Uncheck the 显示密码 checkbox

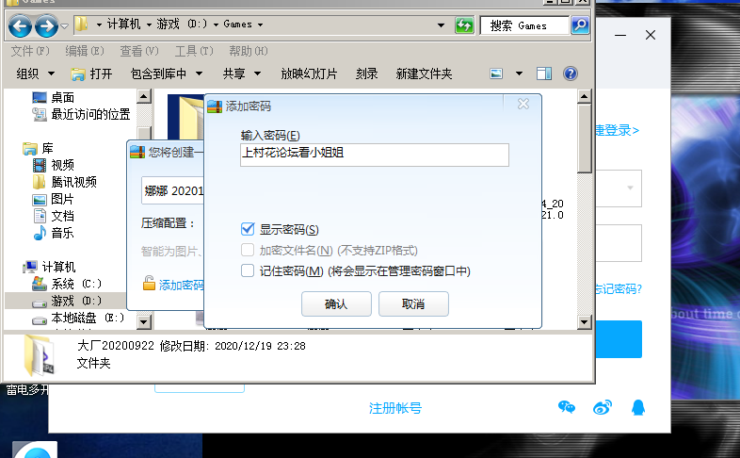248,229
